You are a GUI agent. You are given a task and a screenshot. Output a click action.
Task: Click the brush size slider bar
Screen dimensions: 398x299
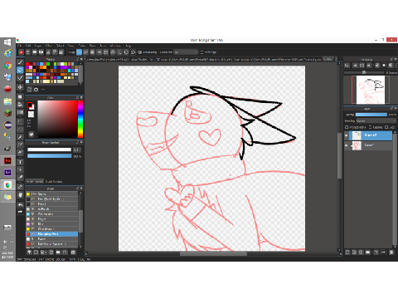(x=50, y=149)
